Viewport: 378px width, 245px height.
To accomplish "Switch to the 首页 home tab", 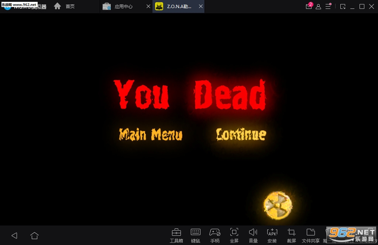I will click(x=64, y=6).
